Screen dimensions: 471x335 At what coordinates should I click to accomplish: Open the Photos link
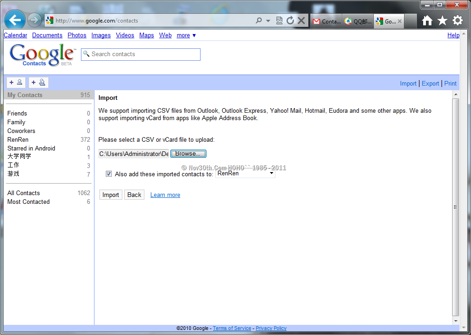point(77,35)
